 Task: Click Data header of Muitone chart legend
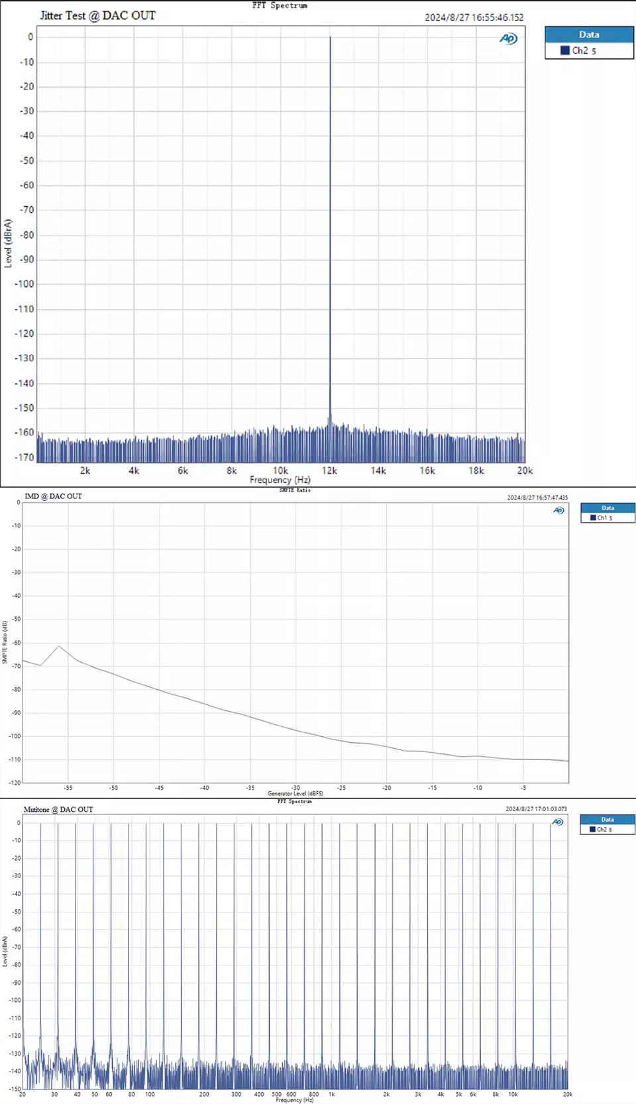(x=607, y=819)
